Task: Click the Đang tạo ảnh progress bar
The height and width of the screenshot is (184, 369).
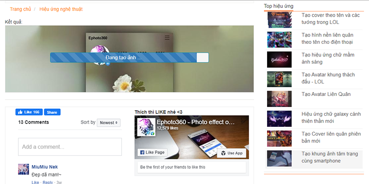Action: (x=129, y=57)
